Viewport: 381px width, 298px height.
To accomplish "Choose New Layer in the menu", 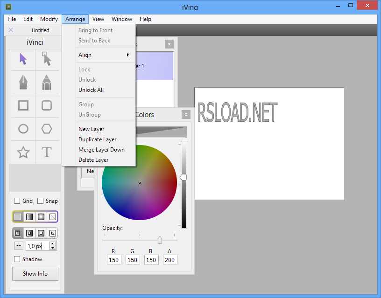I will coord(105,129).
